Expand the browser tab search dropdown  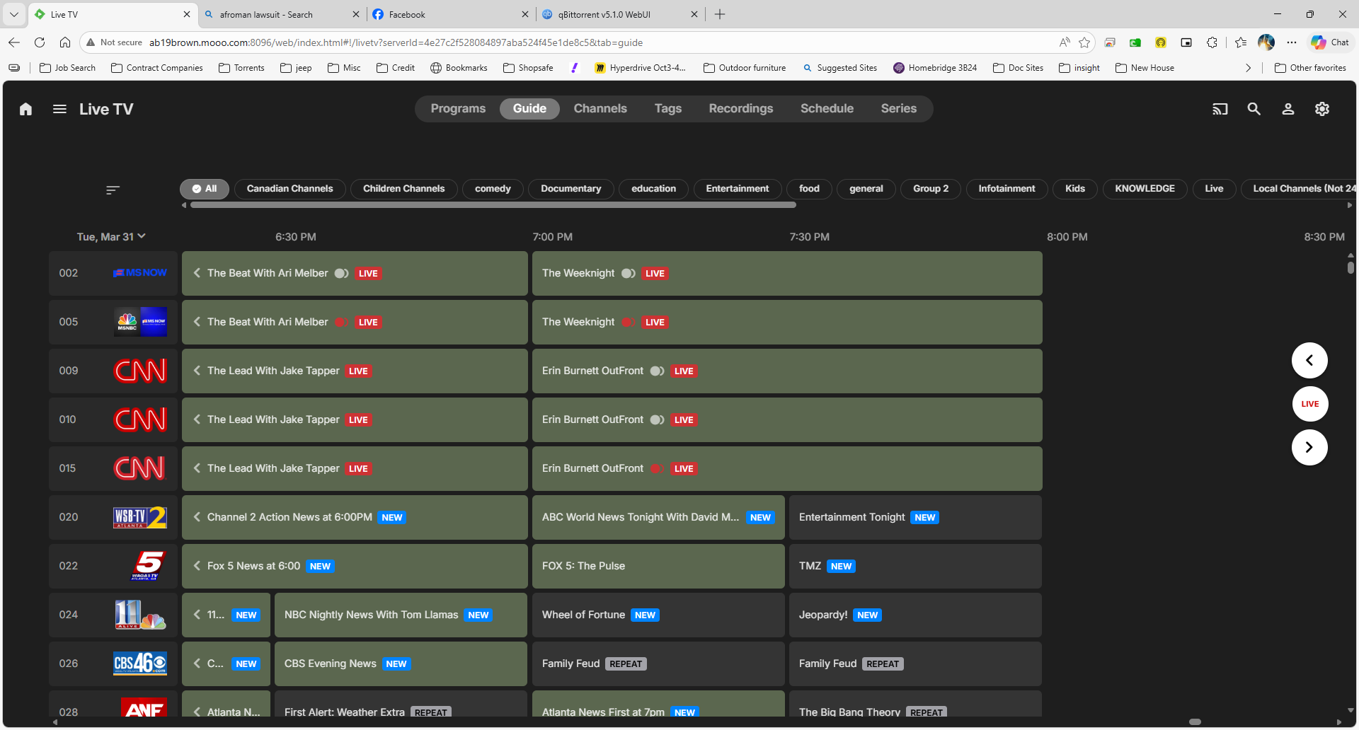[x=14, y=14]
